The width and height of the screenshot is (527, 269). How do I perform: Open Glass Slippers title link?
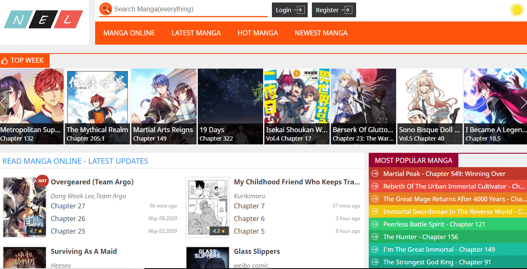coord(257,251)
